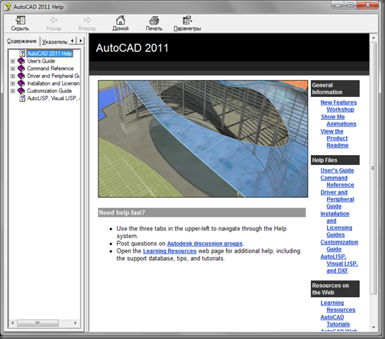Open the AutoCAD Tutorials link
The height and width of the screenshot is (339, 385).
335,321
